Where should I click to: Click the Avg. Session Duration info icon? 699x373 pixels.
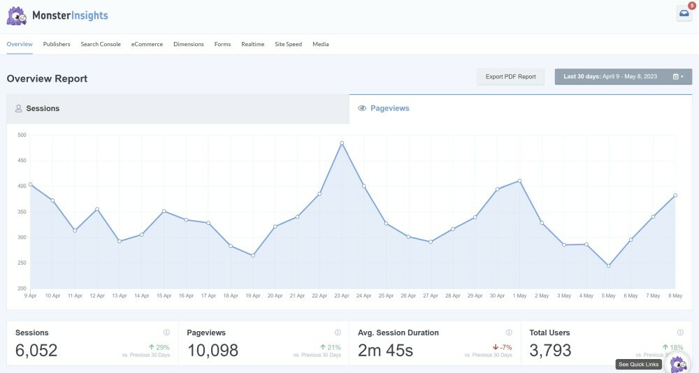[509, 332]
